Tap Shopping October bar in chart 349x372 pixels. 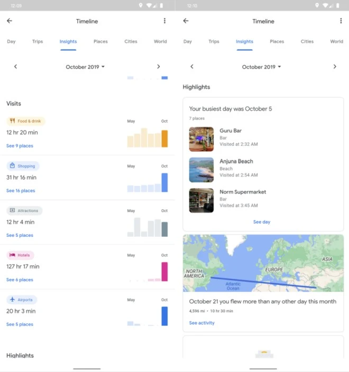(x=164, y=182)
